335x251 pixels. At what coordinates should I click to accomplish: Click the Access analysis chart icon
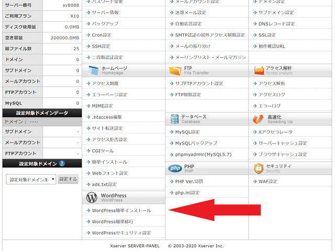coord(259,71)
